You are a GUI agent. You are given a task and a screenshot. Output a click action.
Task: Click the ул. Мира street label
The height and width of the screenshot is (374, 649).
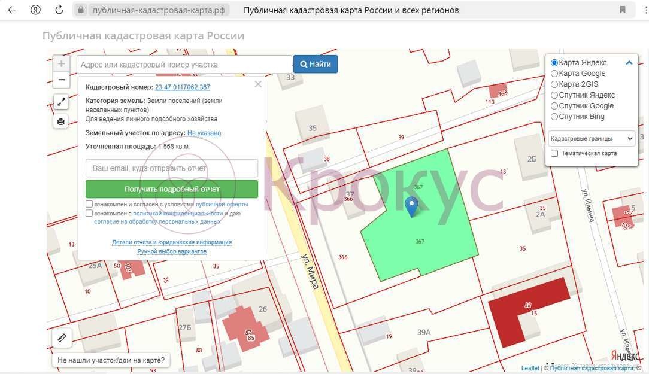[310, 271]
